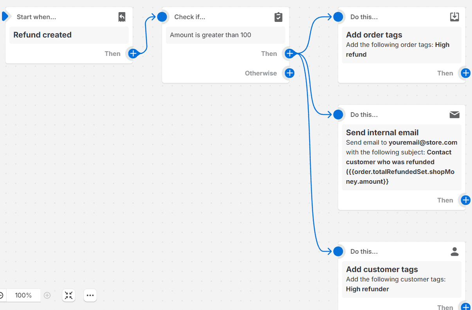
Task: Select the Send internal email action card
Action: point(402,156)
